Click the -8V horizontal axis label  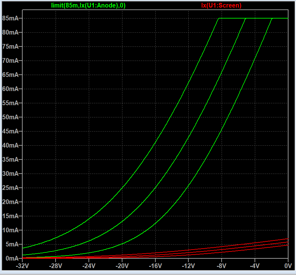(221, 266)
